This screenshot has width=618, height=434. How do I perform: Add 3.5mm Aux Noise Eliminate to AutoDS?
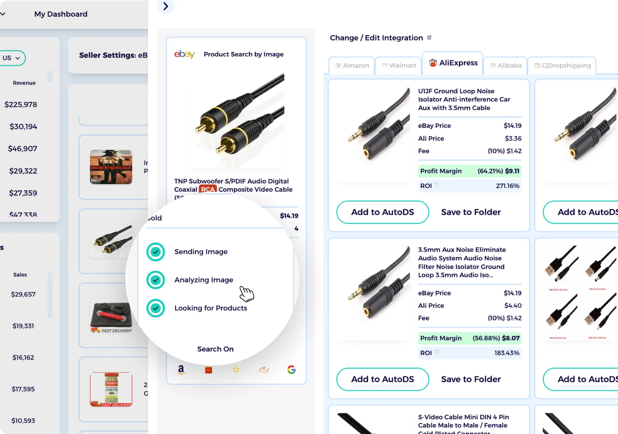pos(383,379)
